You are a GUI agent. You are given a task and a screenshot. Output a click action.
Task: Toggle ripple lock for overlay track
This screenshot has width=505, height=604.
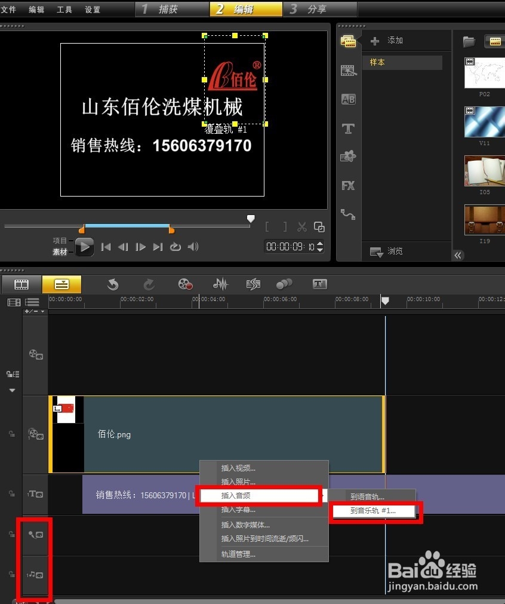[x=12, y=434]
